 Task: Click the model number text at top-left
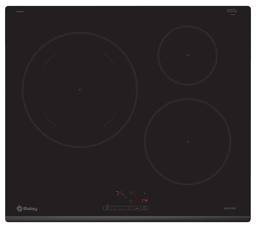[19, 12]
